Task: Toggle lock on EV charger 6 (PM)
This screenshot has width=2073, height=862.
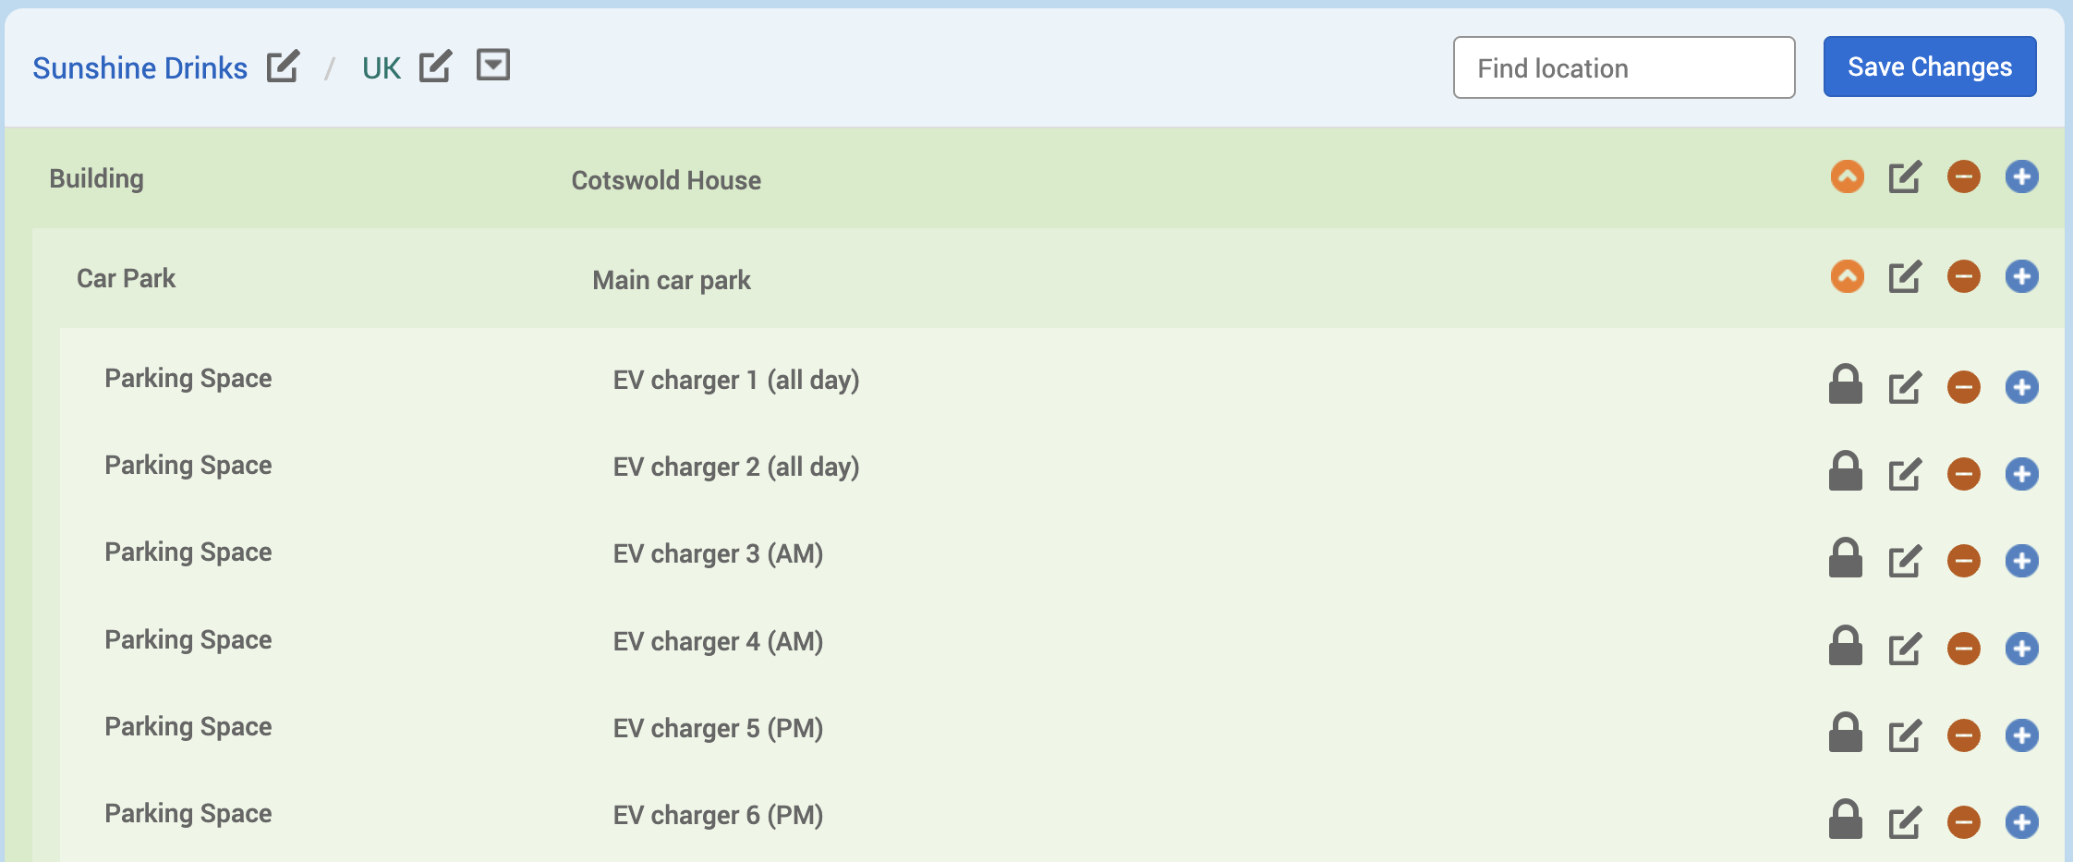Action: point(1846,820)
